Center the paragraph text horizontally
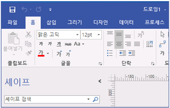 (x=119, y=44)
